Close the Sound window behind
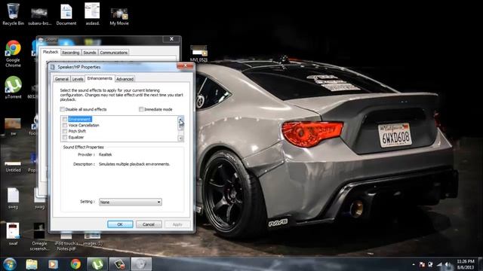 click(171, 38)
